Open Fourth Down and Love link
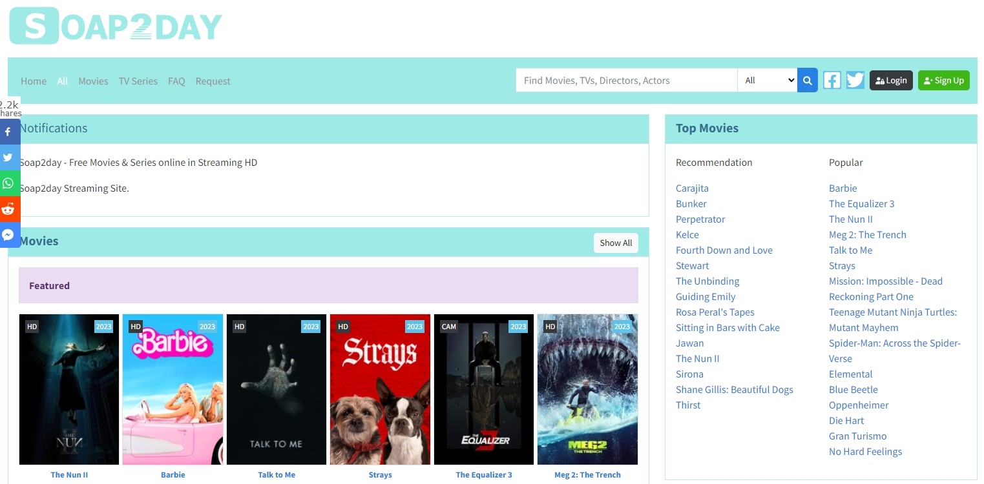The width and height of the screenshot is (984, 484). click(724, 250)
